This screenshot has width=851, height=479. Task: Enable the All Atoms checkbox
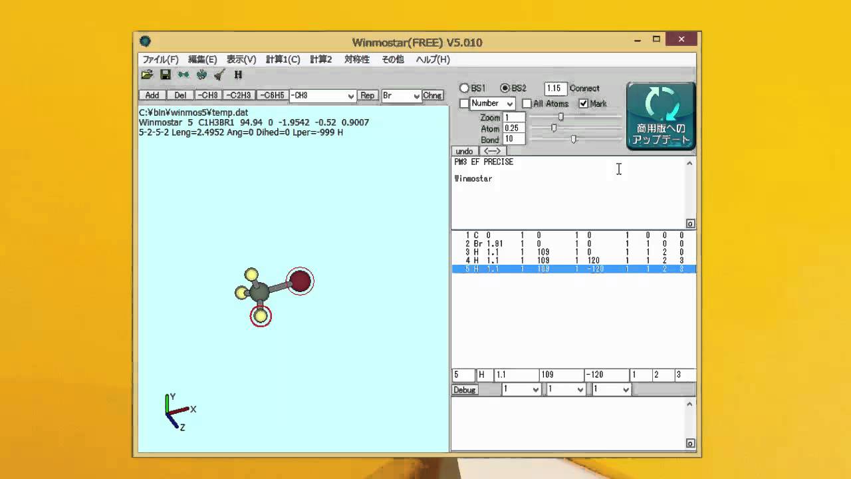(527, 104)
